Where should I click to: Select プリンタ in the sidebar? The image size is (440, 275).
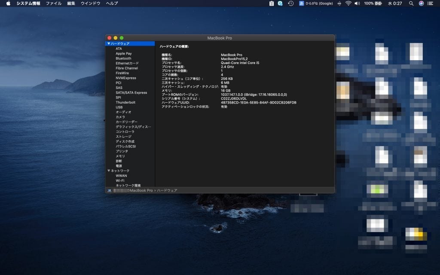tap(122, 151)
